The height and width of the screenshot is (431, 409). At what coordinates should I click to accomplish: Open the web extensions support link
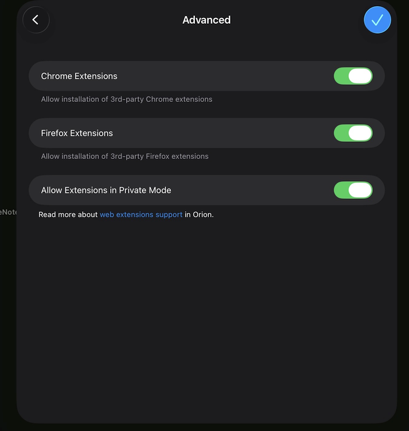[141, 215]
